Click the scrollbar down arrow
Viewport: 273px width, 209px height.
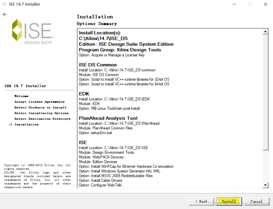(x=266, y=185)
